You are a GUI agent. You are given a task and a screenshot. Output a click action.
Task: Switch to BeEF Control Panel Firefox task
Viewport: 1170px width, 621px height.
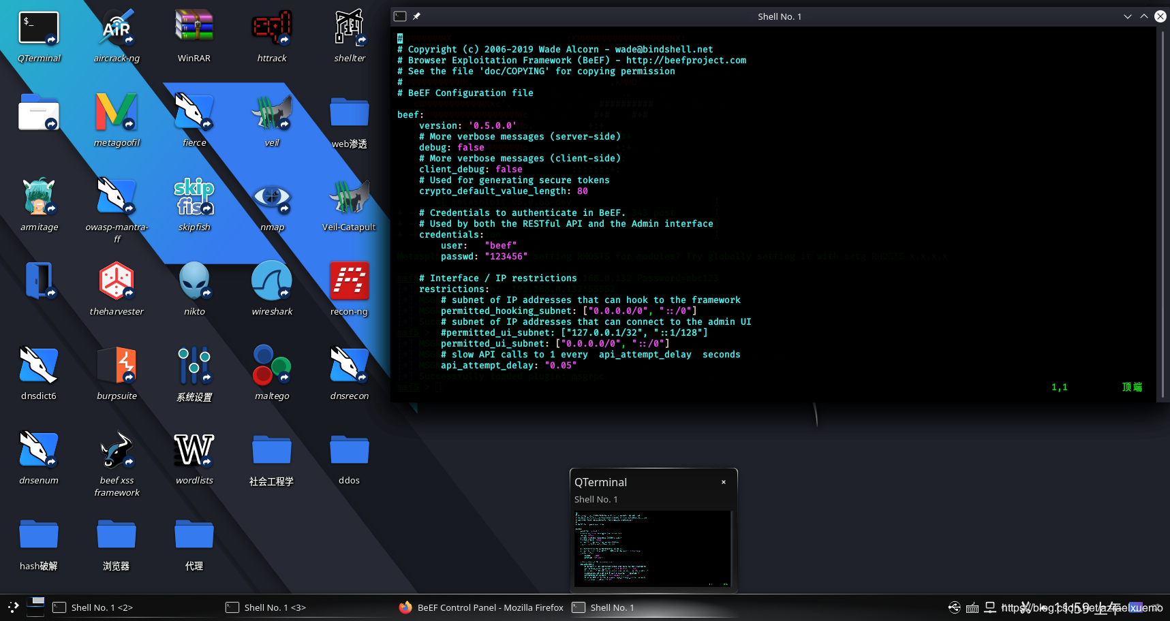pos(481,607)
